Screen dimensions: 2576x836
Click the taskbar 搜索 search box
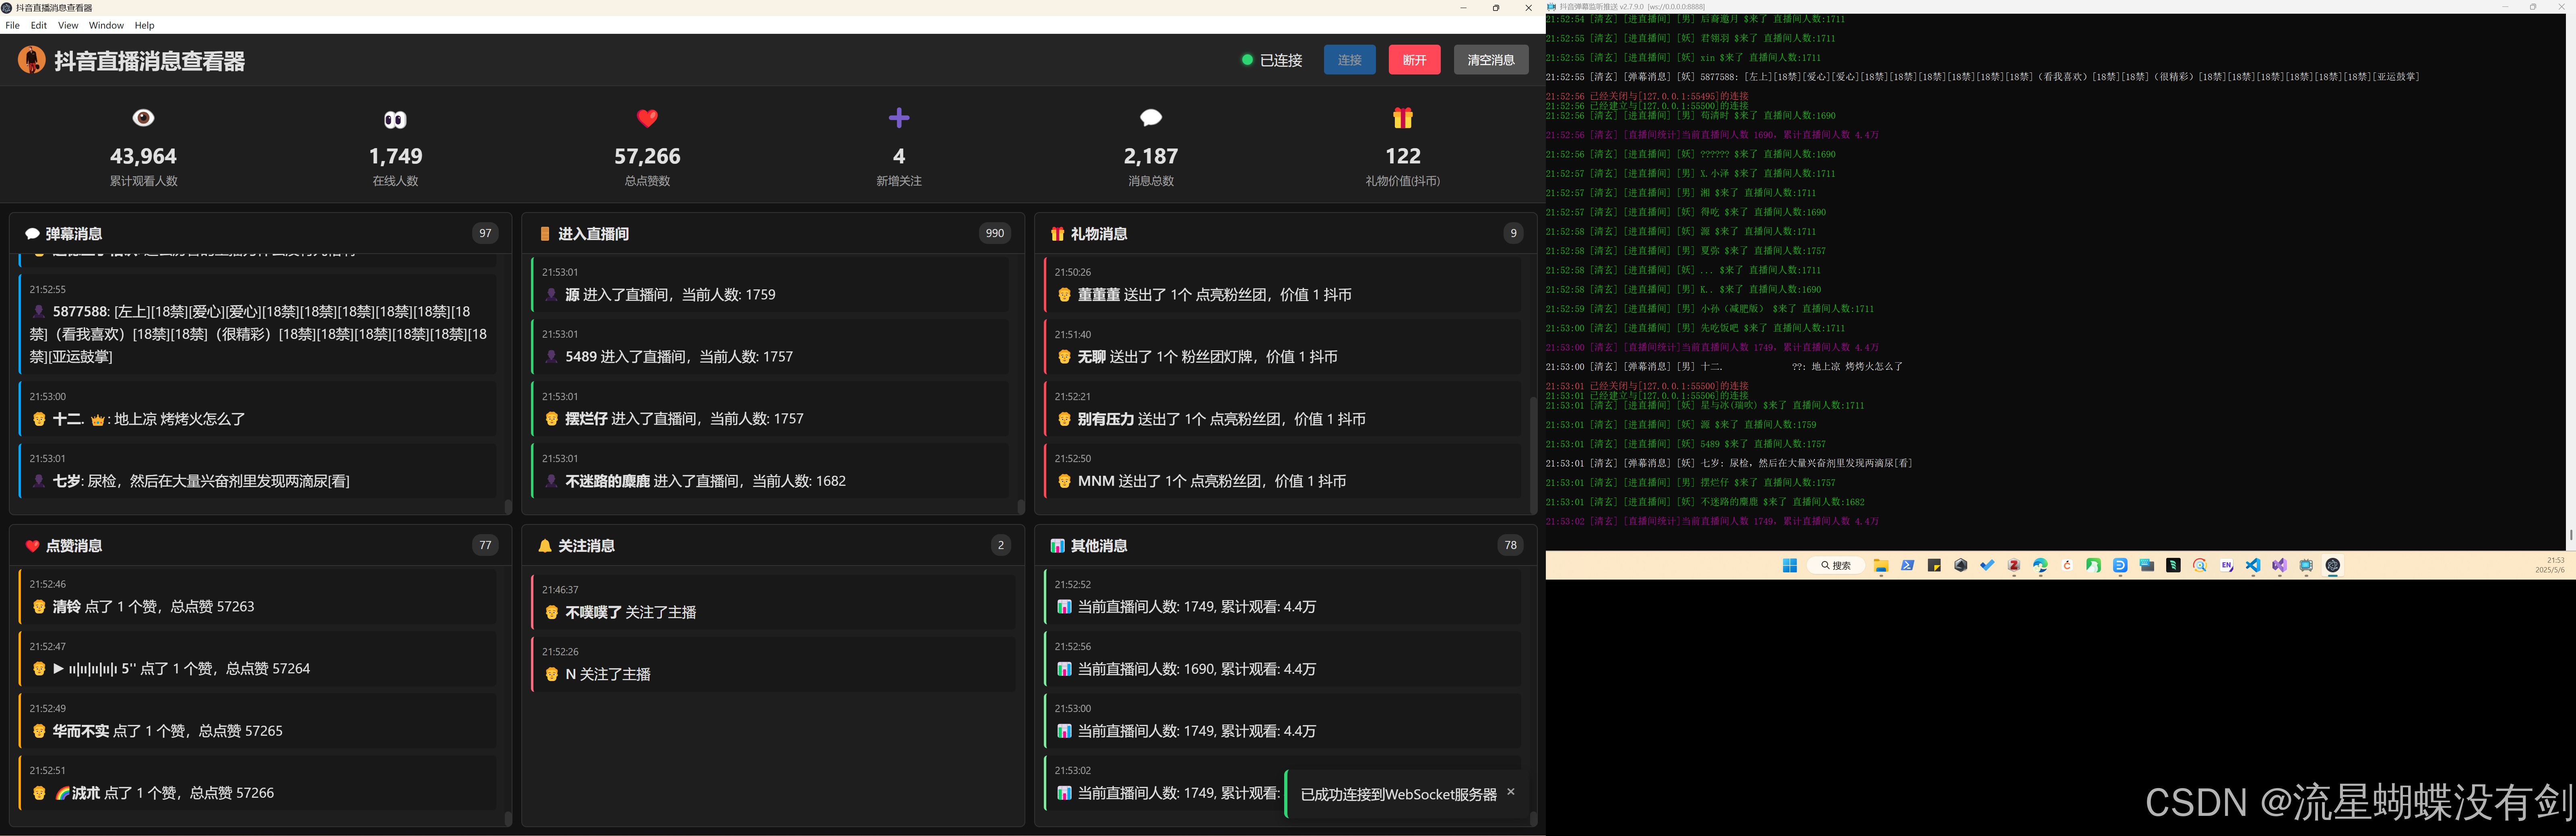[1836, 566]
